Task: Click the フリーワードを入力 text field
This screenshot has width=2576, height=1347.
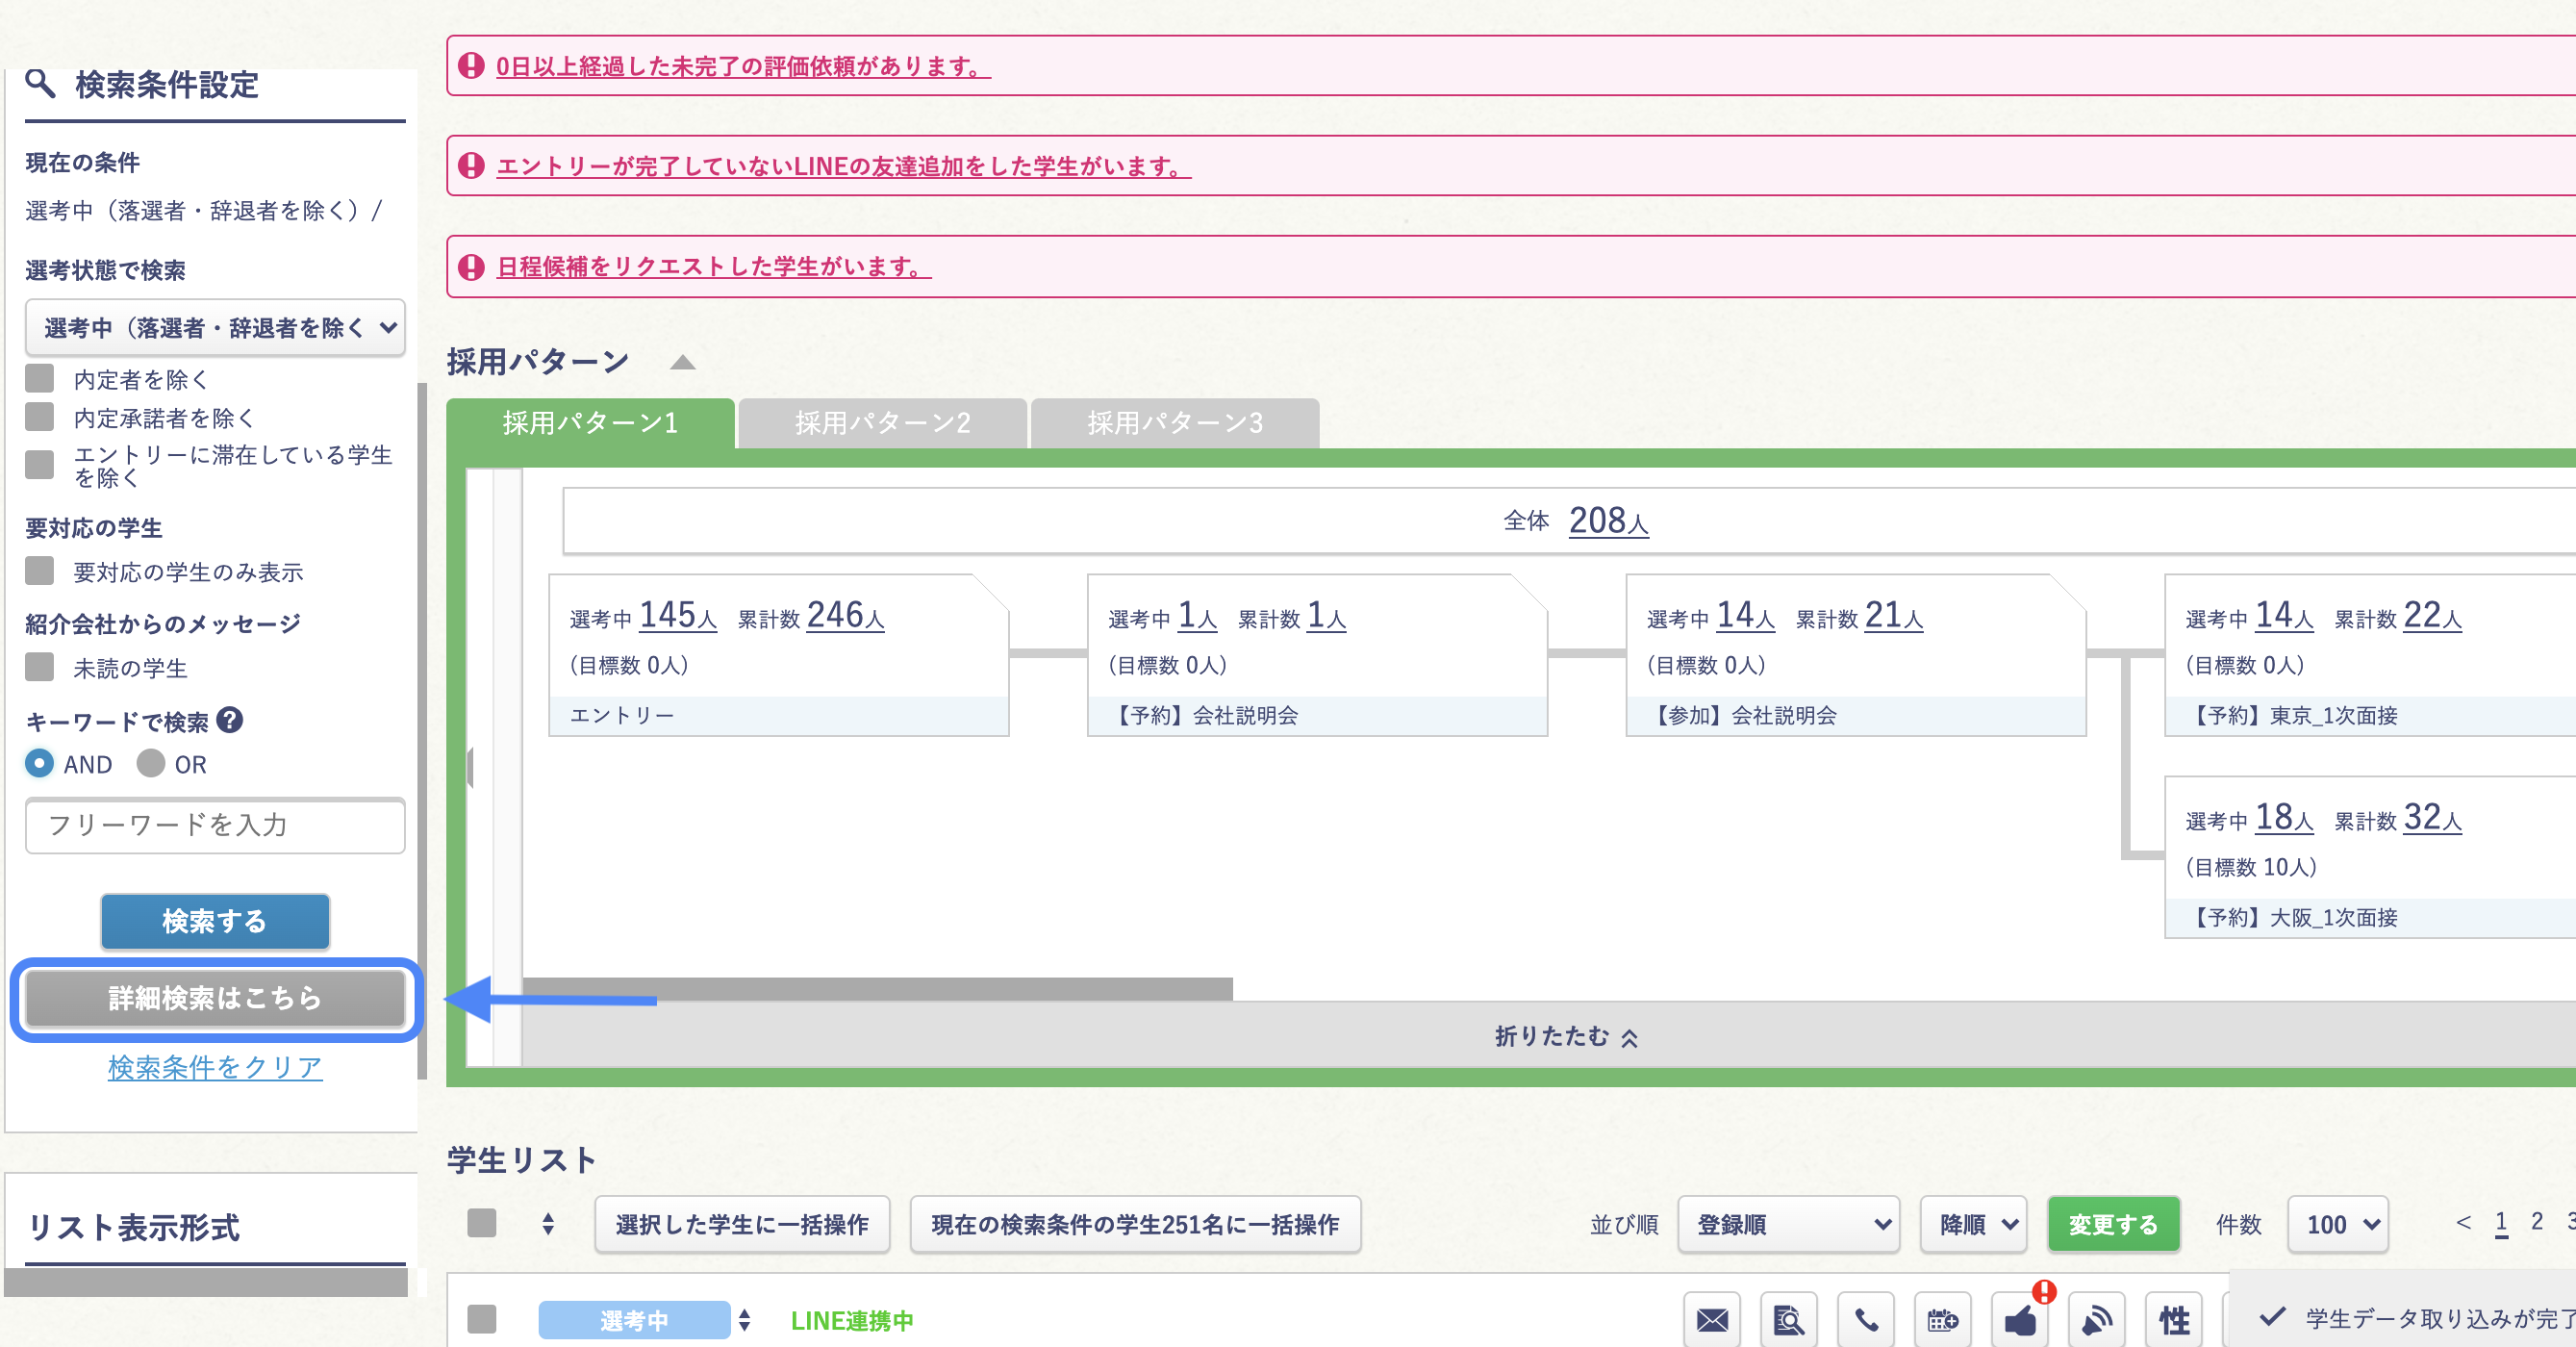Action: tap(215, 825)
